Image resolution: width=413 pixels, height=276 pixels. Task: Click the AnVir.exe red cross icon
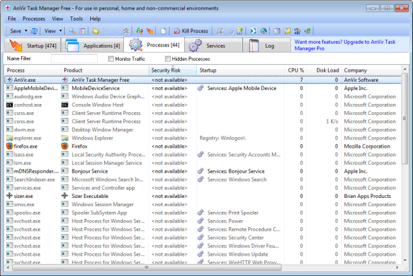click(10, 80)
